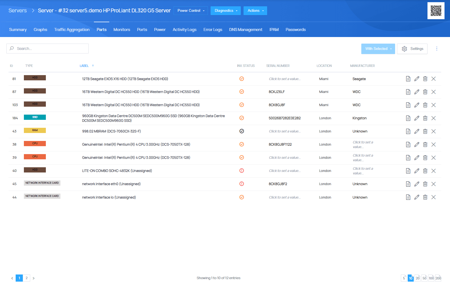Delete LITE-ON COMBO part row

point(425,171)
